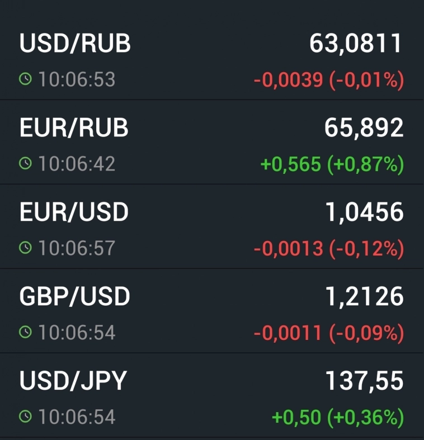Select the EUR/USD rate 1,0456
424x440 pixels.
[364, 212]
